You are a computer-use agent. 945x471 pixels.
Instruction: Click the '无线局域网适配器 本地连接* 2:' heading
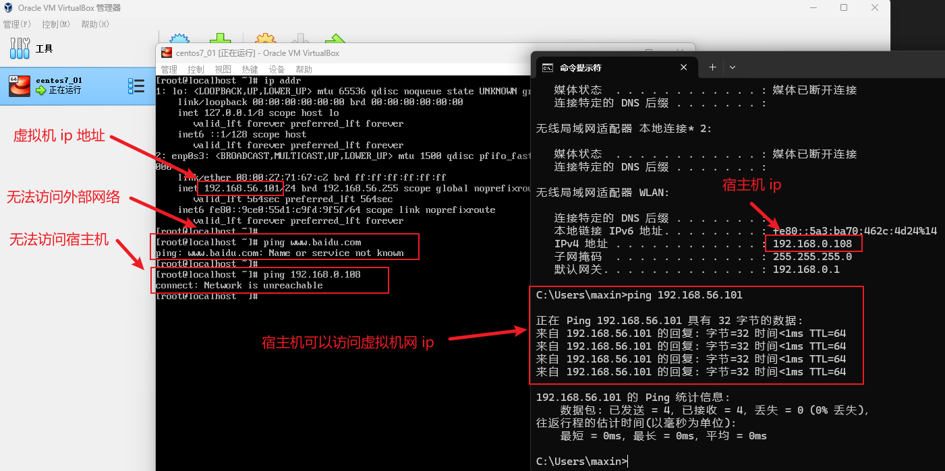click(624, 129)
